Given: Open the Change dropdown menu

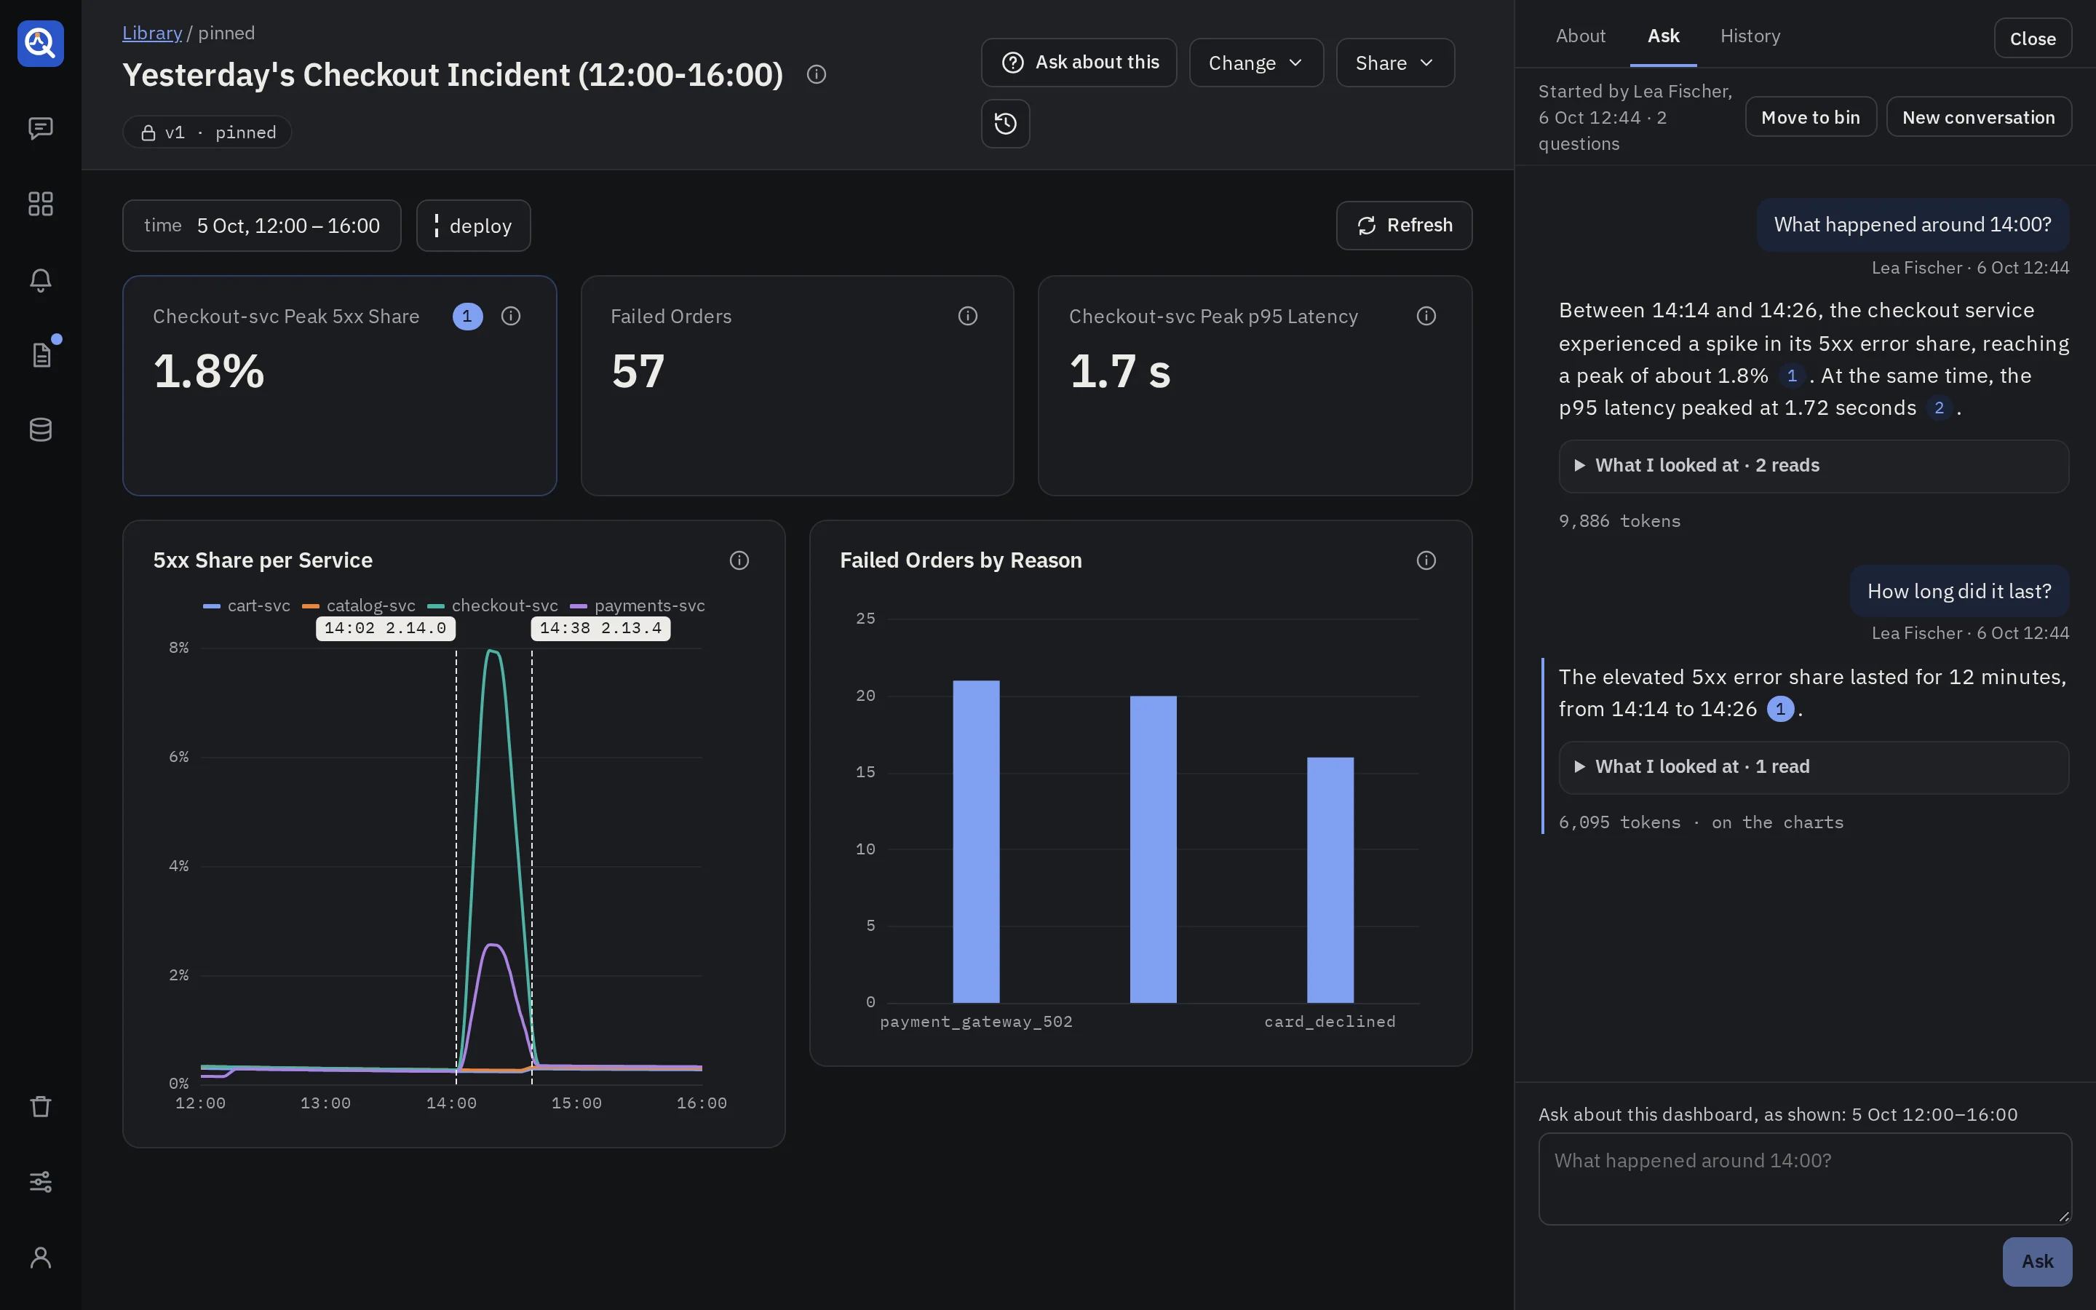Looking at the screenshot, I should point(1256,63).
